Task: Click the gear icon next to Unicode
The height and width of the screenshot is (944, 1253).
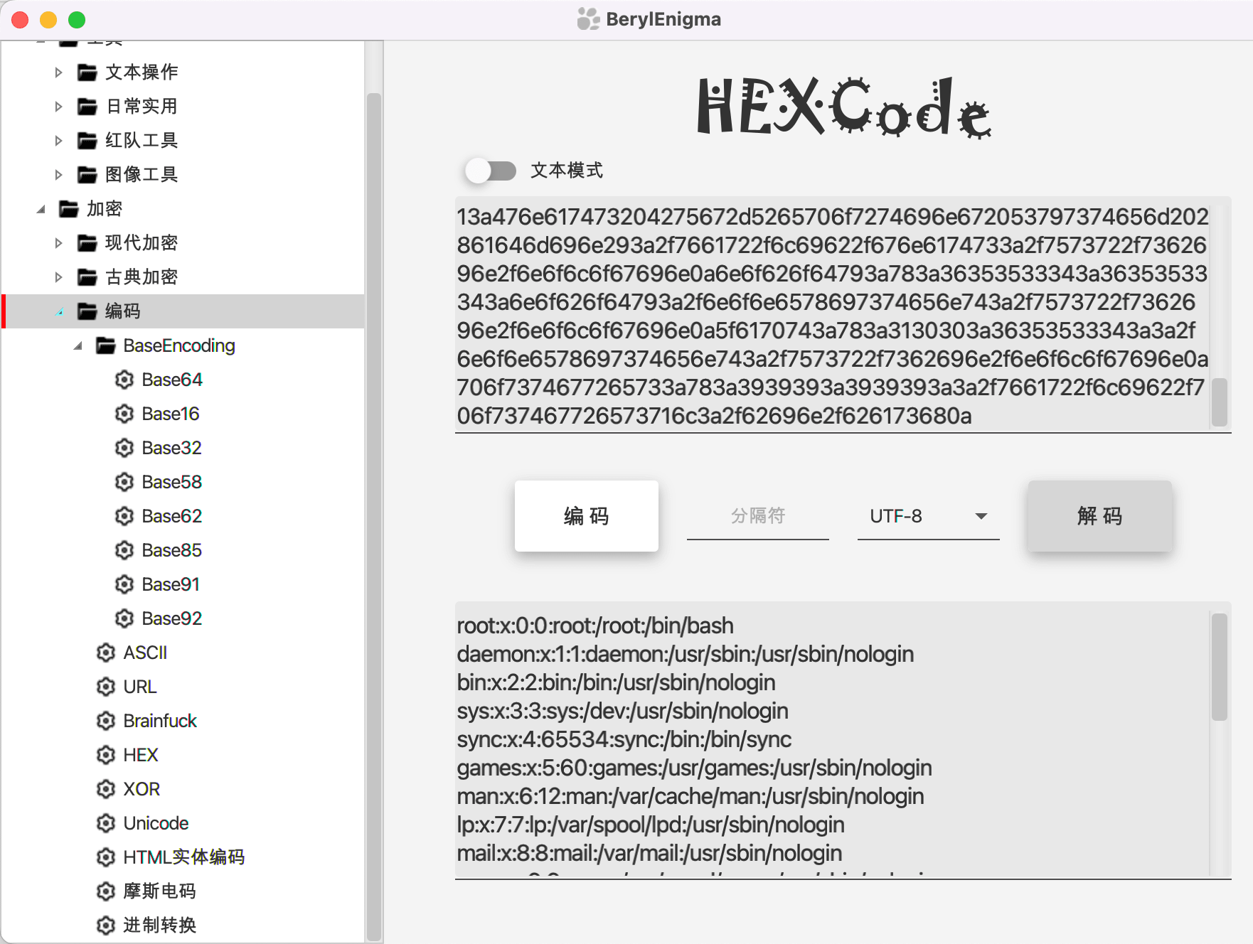Action: coord(106,823)
